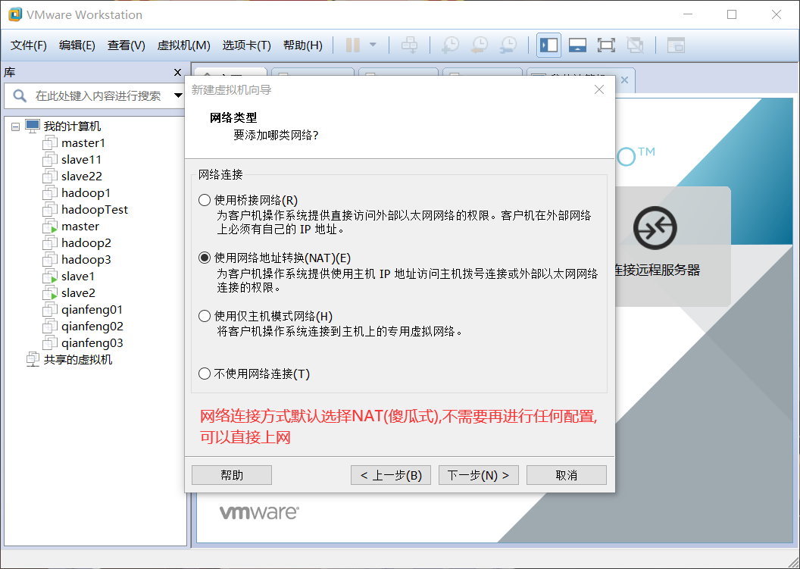Open the 文件(F) menu
The image size is (800, 569).
29,45
